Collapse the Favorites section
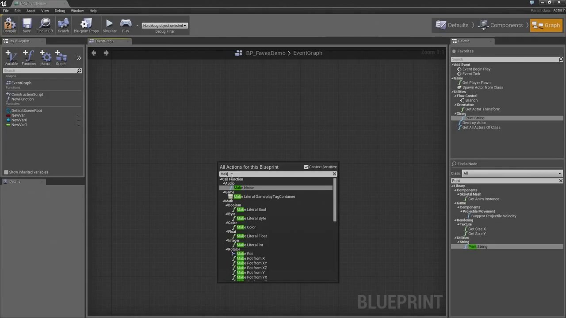The image size is (566, 318). pos(454,51)
